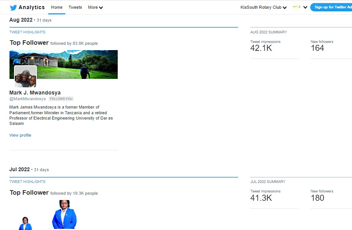Image resolution: width=352 pixels, height=230 pixels.
Task: Click the Analytics title text
Action: click(32, 8)
